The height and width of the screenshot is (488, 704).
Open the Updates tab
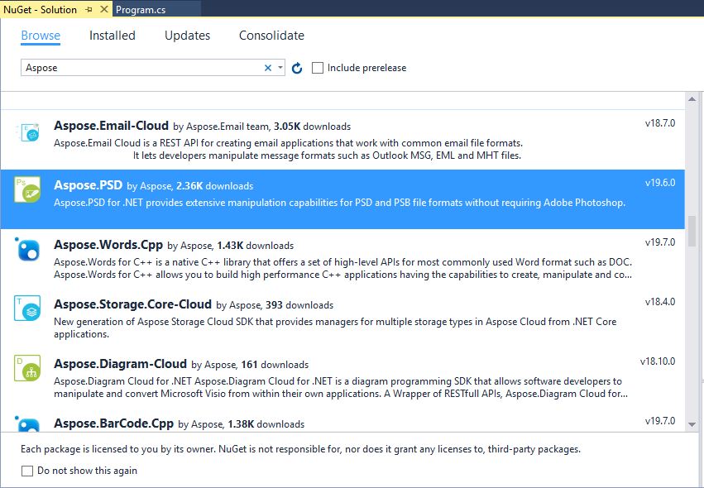click(187, 36)
